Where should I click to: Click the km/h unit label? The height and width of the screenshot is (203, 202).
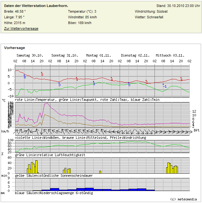pos(5,131)
